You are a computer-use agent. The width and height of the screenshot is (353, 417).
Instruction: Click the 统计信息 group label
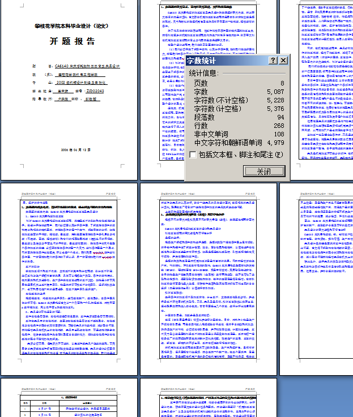(x=204, y=73)
